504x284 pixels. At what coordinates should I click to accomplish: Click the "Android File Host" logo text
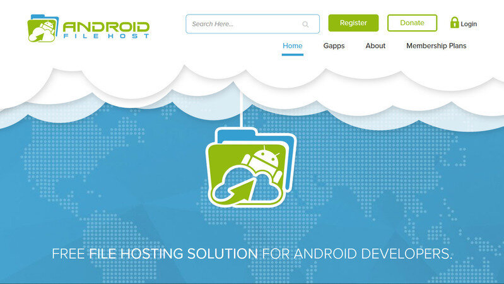106,28
